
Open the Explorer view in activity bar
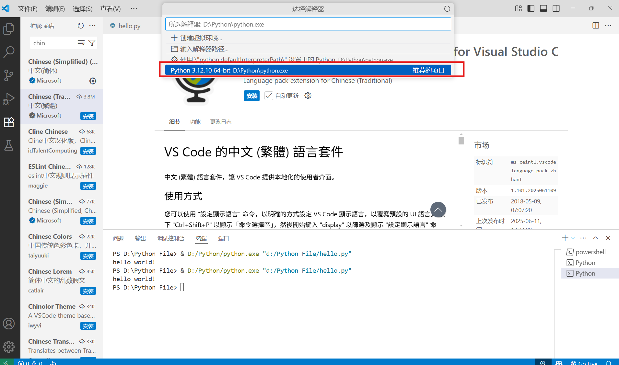[x=9, y=29]
